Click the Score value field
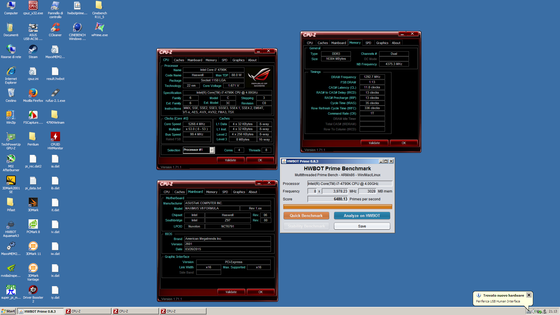560x315 pixels. click(x=328, y=199)
